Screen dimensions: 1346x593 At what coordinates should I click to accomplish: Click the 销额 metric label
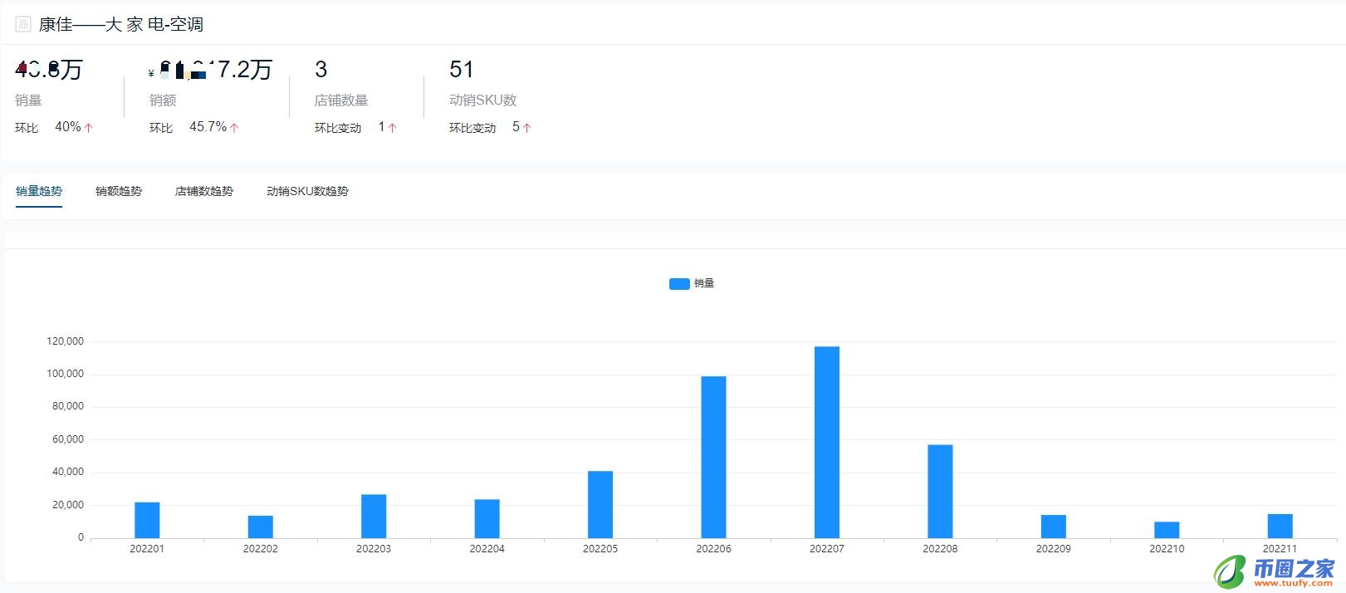coord(163,100)
